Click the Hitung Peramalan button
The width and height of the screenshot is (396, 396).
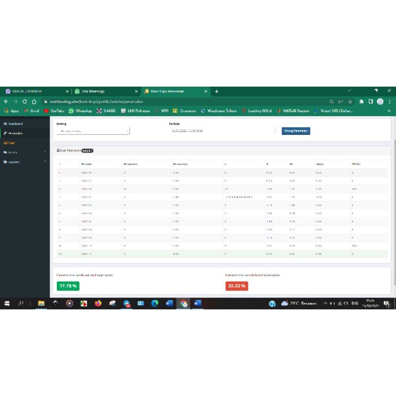[296, 131]
